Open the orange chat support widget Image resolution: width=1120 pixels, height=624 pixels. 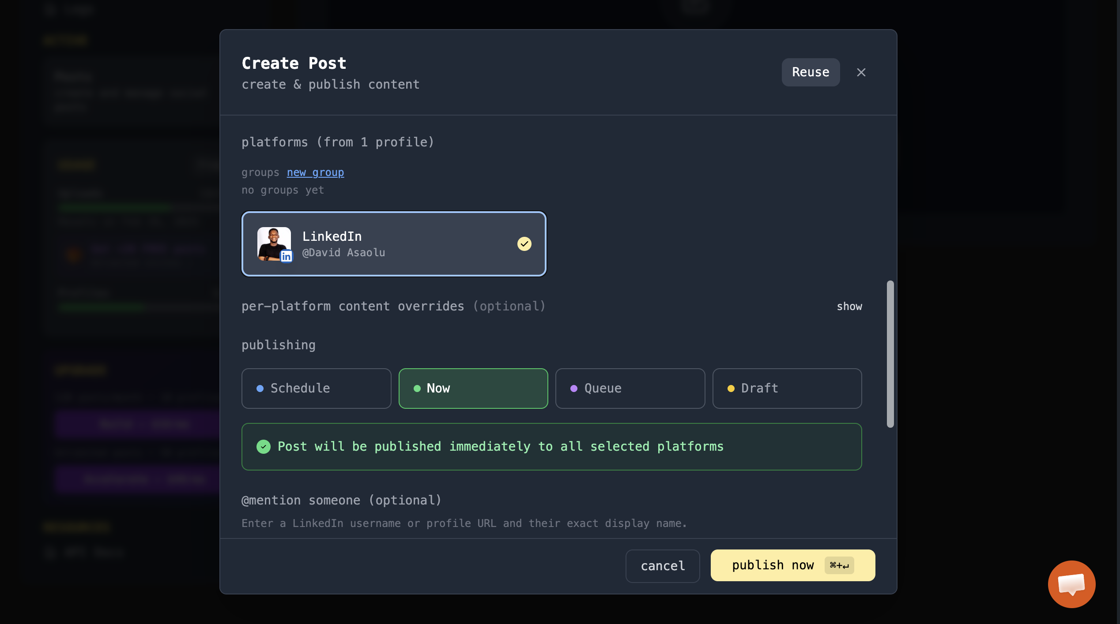point(1071,584)
